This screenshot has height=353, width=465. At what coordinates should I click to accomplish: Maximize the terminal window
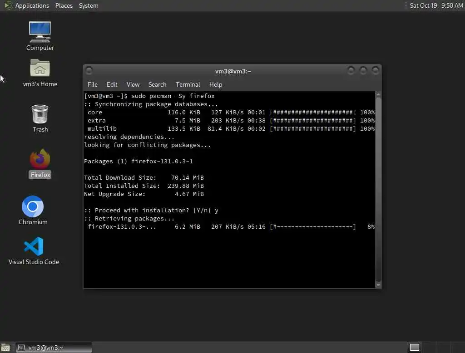point(363,70)
